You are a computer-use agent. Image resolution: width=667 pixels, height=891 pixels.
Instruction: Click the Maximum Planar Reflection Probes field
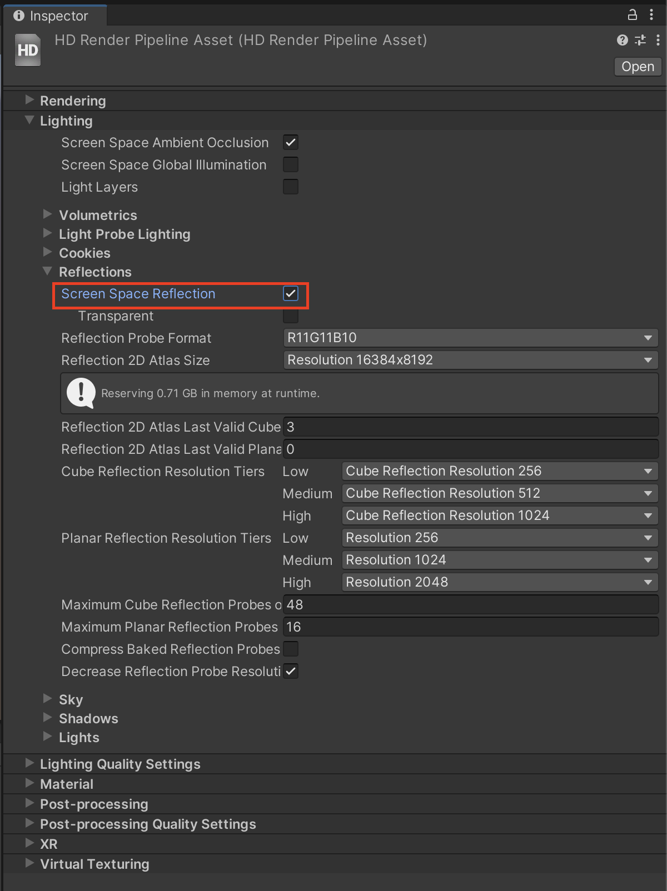pyautogui.click(x=470, y=627)
